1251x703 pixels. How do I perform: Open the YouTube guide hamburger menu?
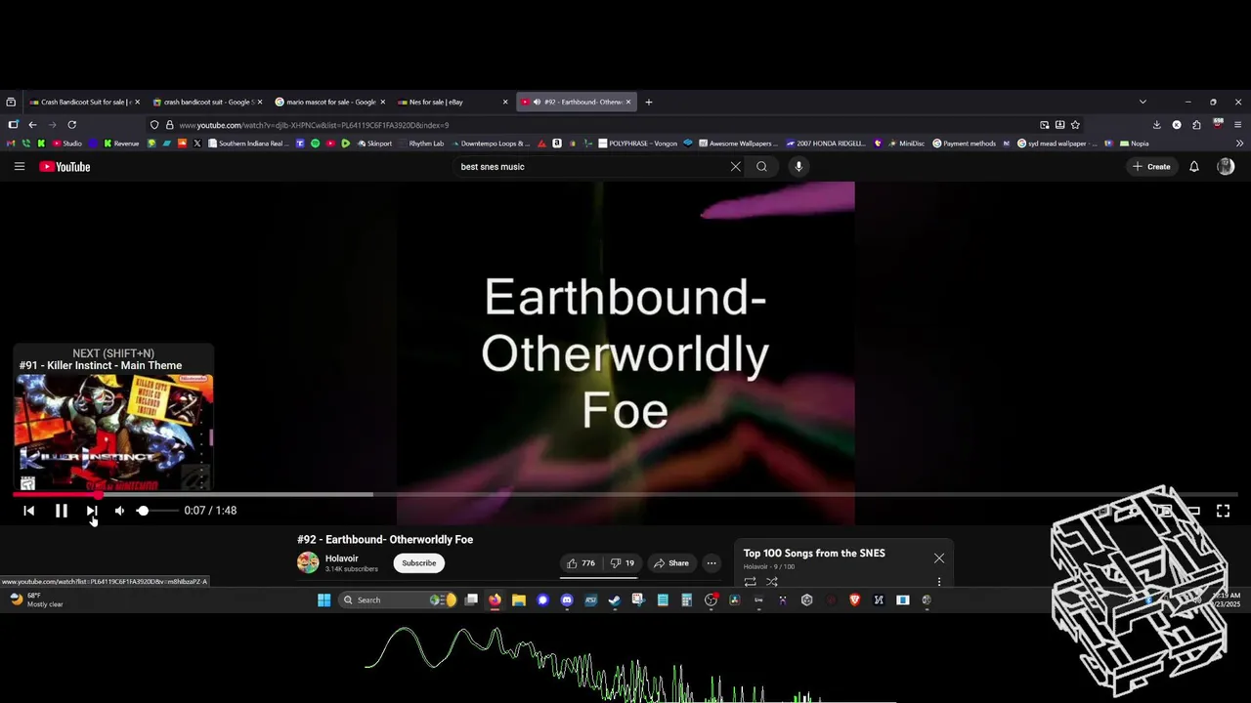19,167
